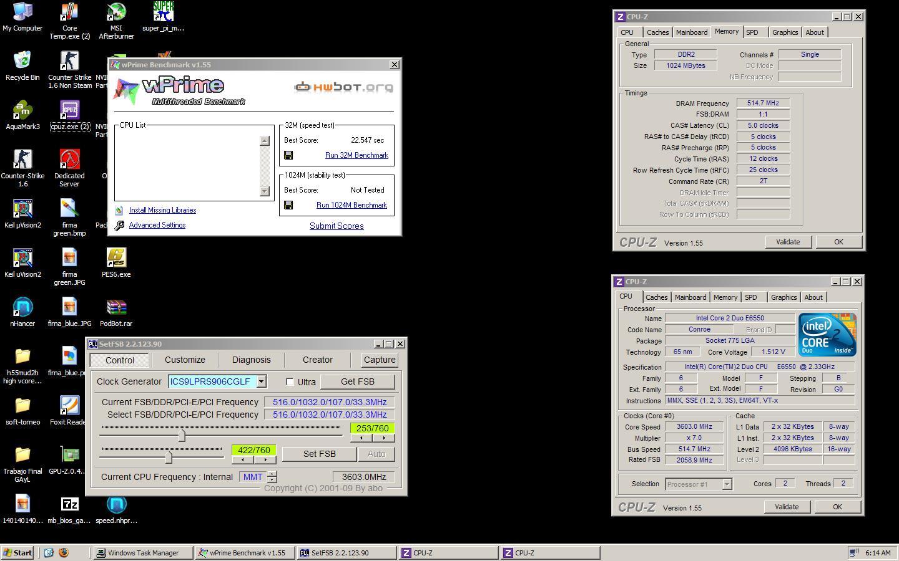899x561 pixels.
Task: Open Trabajo Final GAyL folder
Action: 22,464
